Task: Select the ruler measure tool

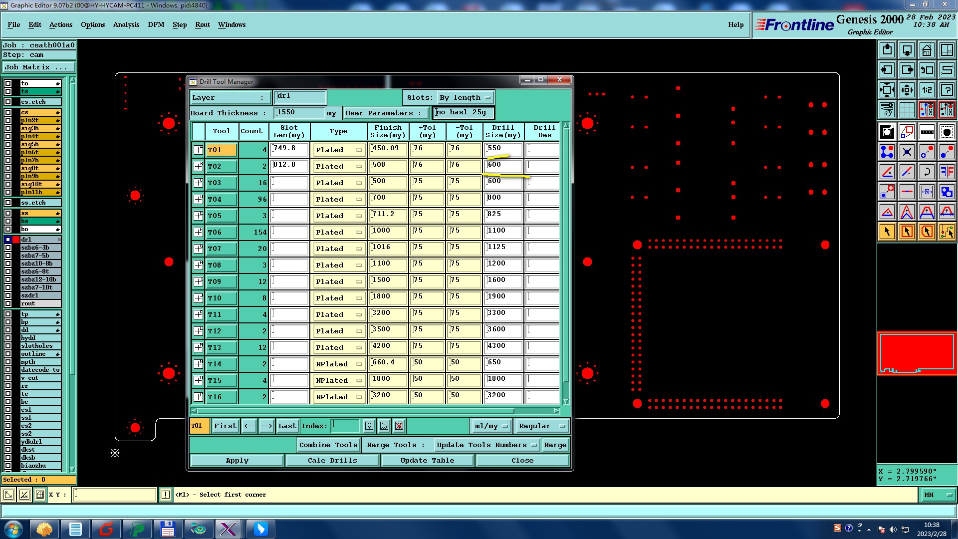Action: tap(927, 132)
